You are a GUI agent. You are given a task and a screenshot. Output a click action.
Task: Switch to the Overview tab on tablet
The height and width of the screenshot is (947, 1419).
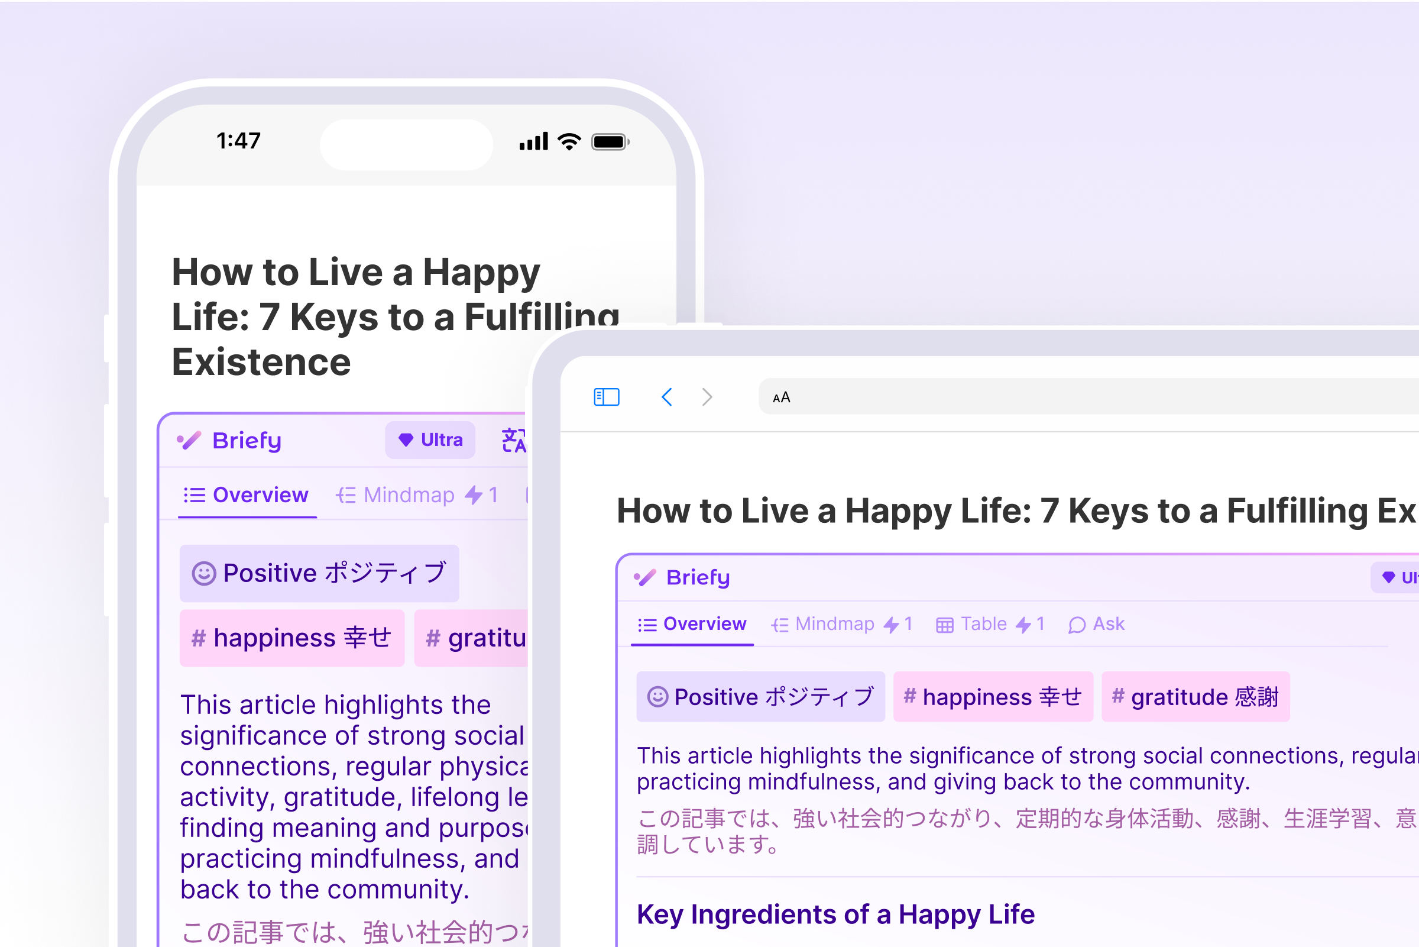692,624
